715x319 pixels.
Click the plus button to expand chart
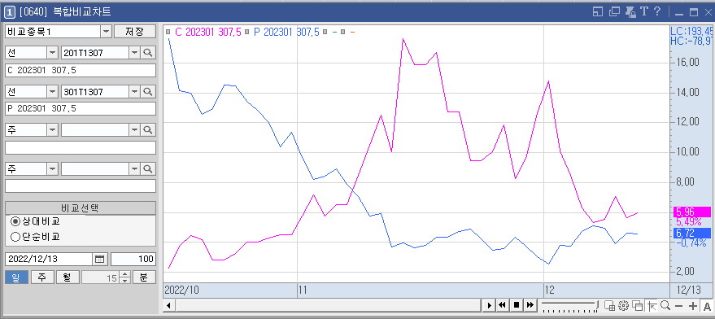(x=693, y=306)
